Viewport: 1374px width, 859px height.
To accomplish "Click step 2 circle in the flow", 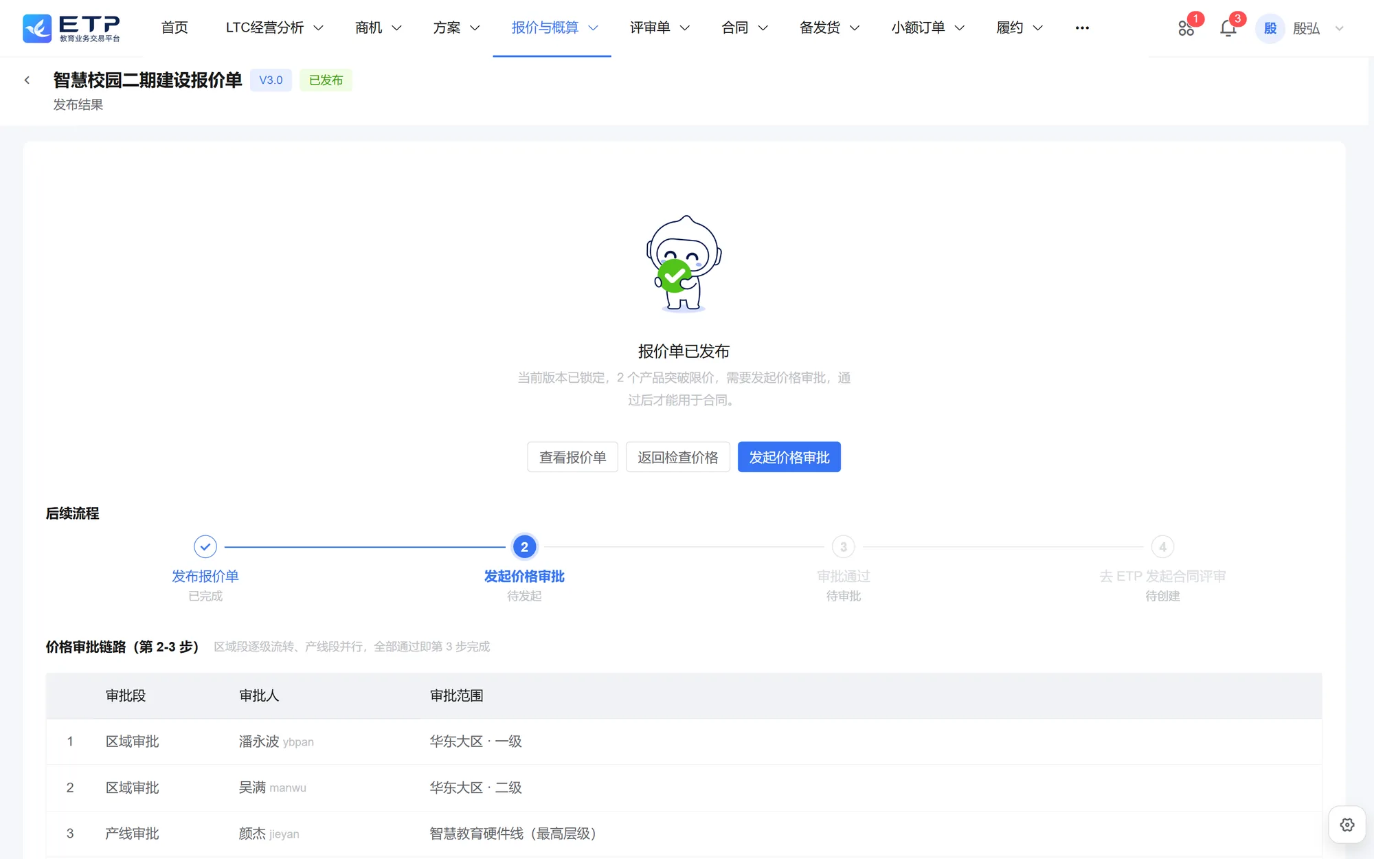I will click(x=524, y=547).
